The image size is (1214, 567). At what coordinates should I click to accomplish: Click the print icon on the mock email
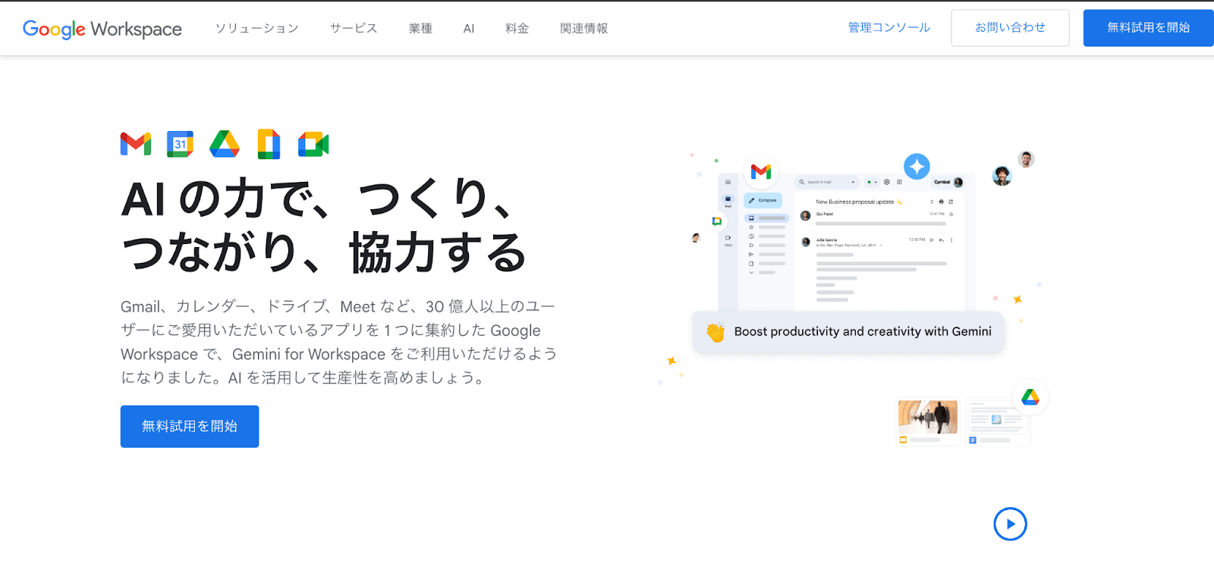941,202
